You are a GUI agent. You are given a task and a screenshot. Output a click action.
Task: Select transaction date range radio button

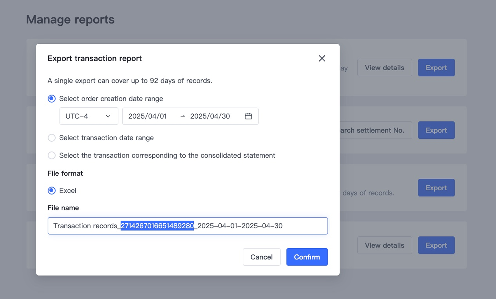click(52, 138)
